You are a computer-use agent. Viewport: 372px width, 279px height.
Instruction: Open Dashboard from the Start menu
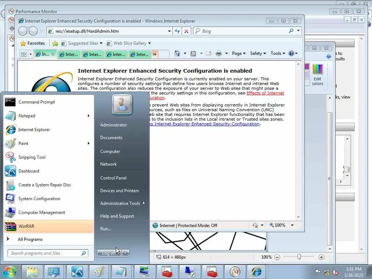coord(49,171)
